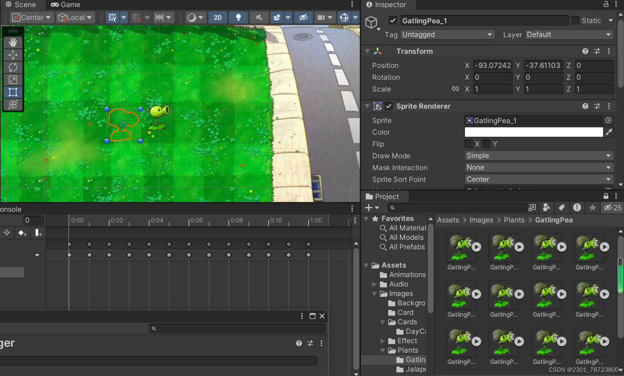624x376 pixels.
Task: Collapse the Transform component
Action: pos(367,51)
